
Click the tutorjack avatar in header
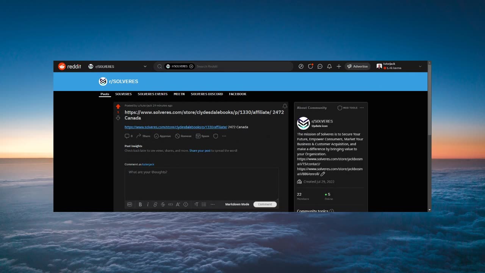pyautogui.click(x=379, y=66)
